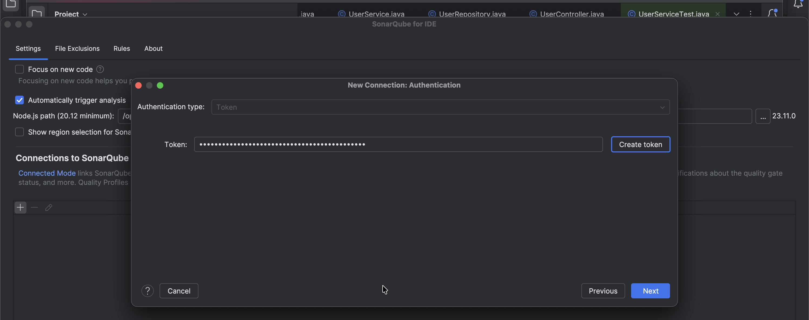
Task: Click inside the Token password field
Action: click(x=398, y=144)
